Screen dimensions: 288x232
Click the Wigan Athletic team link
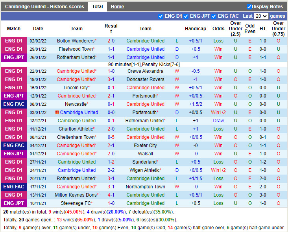tap(144, 170)
